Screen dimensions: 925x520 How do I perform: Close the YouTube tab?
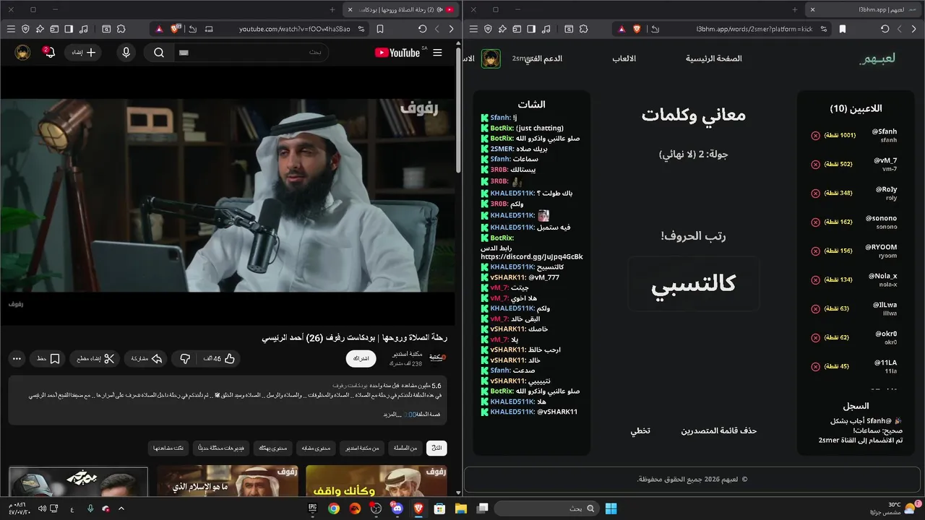point(350,9)
